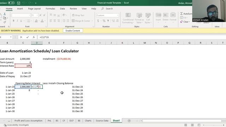Click Decrease Indent icon
Viewport: 226px width, 127px height.
64,21
